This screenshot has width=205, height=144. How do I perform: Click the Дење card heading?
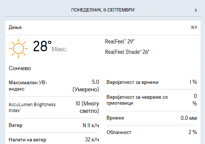click(x=15, y=27)
